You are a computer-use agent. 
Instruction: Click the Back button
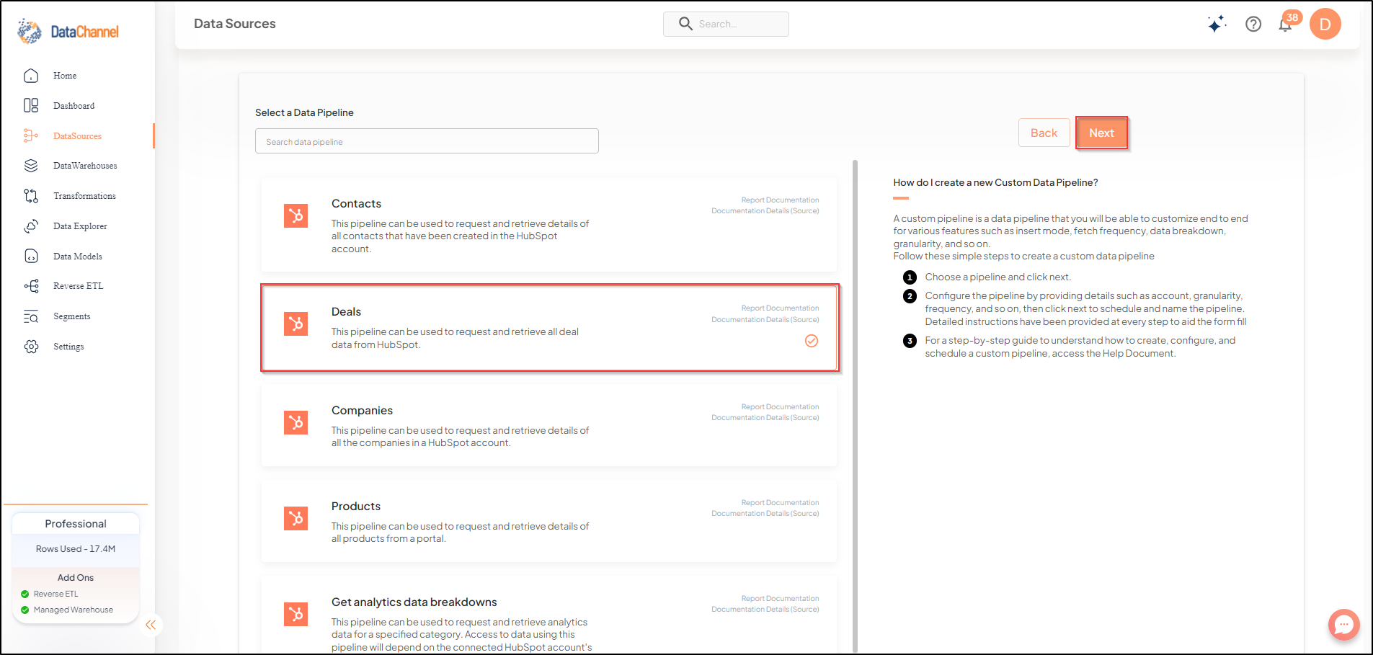(1044, 133)
